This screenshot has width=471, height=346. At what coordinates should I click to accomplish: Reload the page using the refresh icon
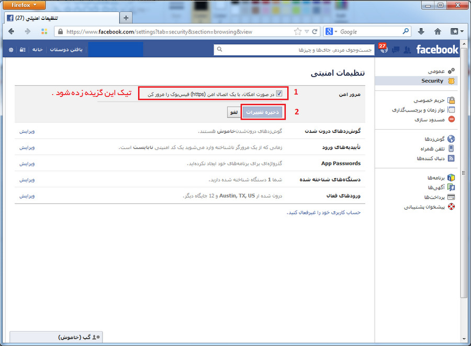pyautogui.click(x=315, y=31)
